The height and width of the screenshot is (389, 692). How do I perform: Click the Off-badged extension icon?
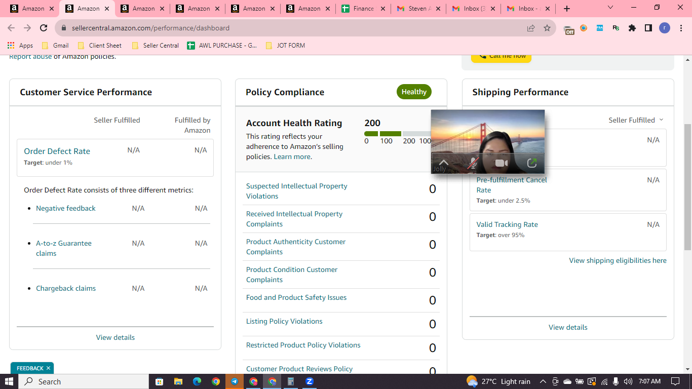click(568, 29)
